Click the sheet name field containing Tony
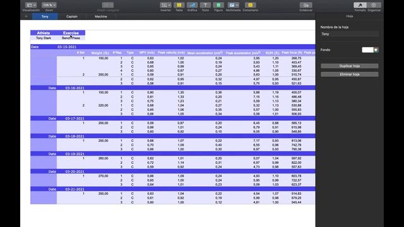The height and width of the screenshot is (227, 404). coord(349,34)
